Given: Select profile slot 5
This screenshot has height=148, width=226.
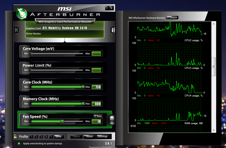Looking at the screenshot, I should point(51,136).
